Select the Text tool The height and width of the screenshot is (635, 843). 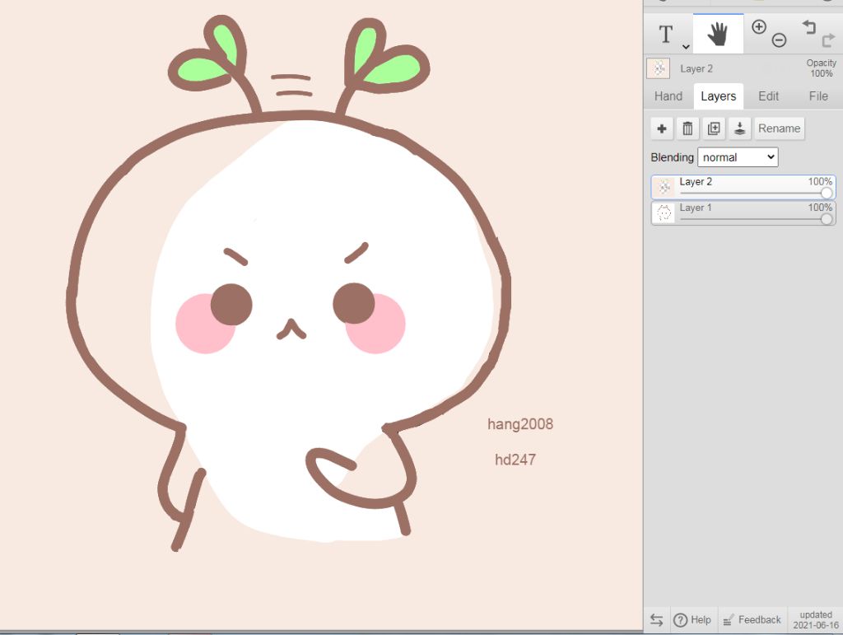click(x=665, y=35)
